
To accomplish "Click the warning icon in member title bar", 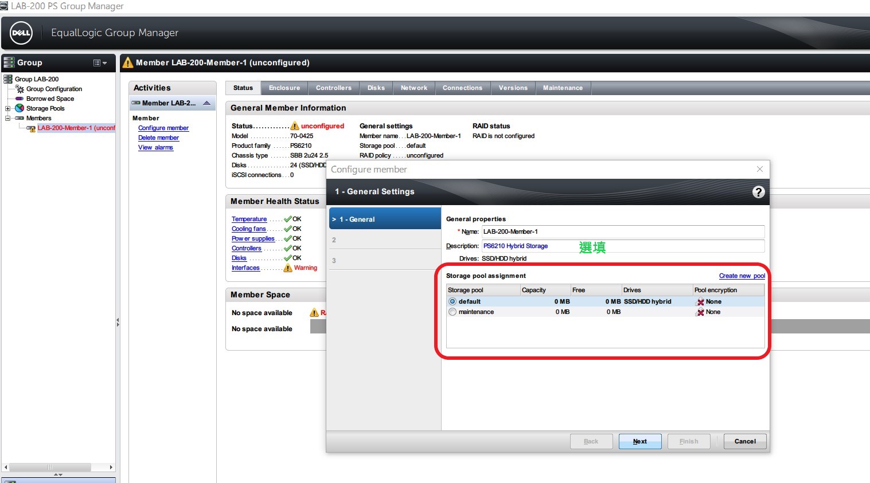I will point(127,62).
